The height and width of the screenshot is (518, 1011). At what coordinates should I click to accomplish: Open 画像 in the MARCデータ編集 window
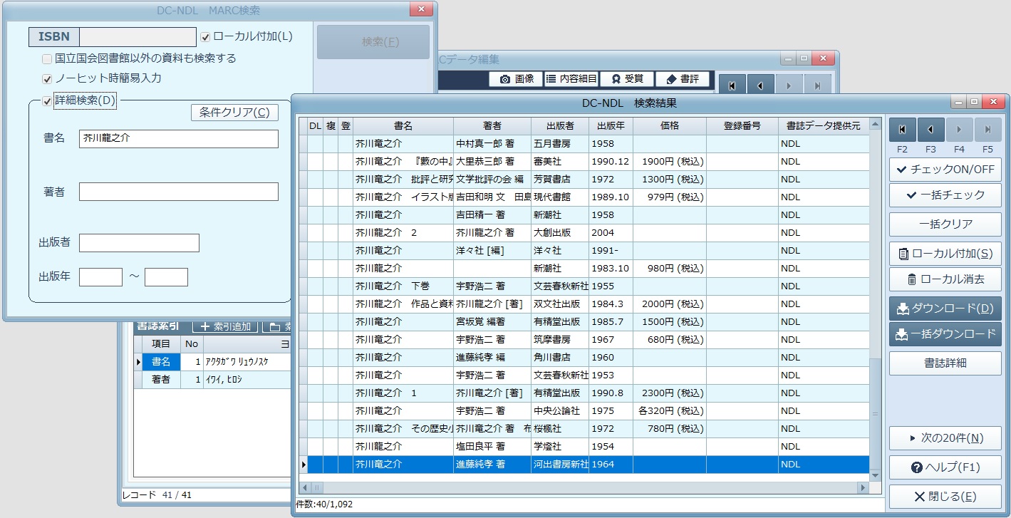(517, 79)
